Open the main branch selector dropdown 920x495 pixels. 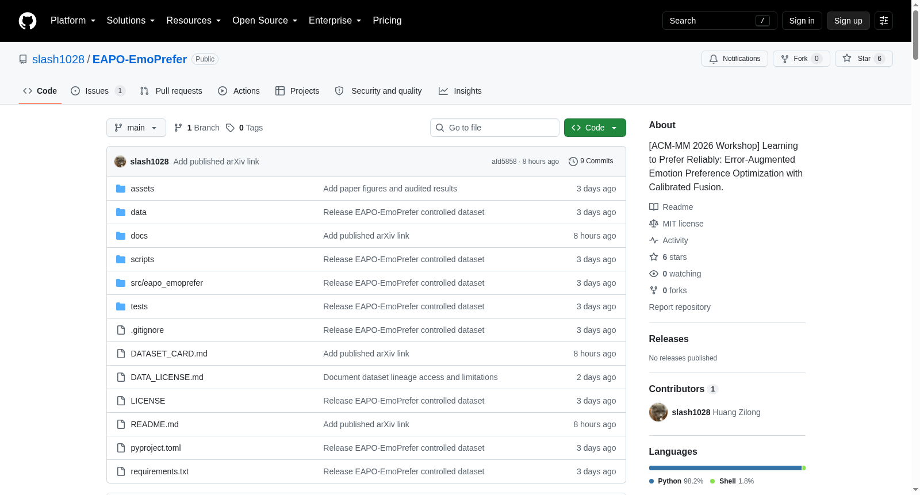click(x=136, y=128)
